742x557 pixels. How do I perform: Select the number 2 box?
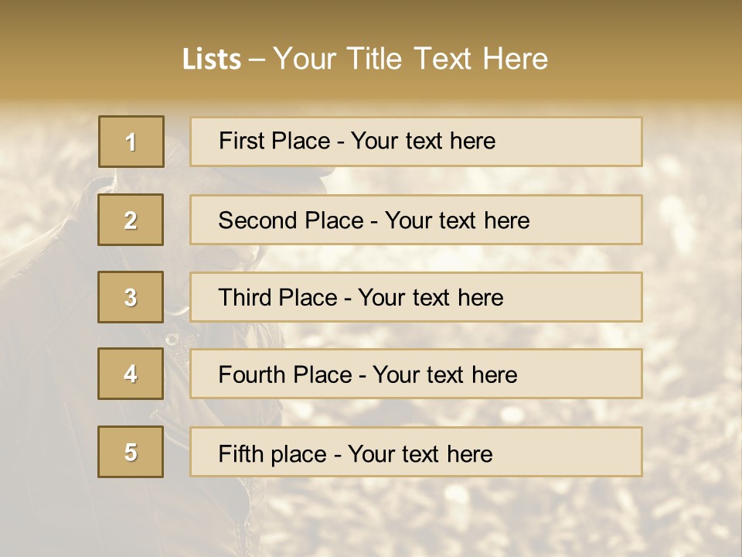point(131,220)
